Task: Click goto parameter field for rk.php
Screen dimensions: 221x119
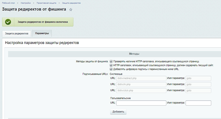Action: pos(198,84)
